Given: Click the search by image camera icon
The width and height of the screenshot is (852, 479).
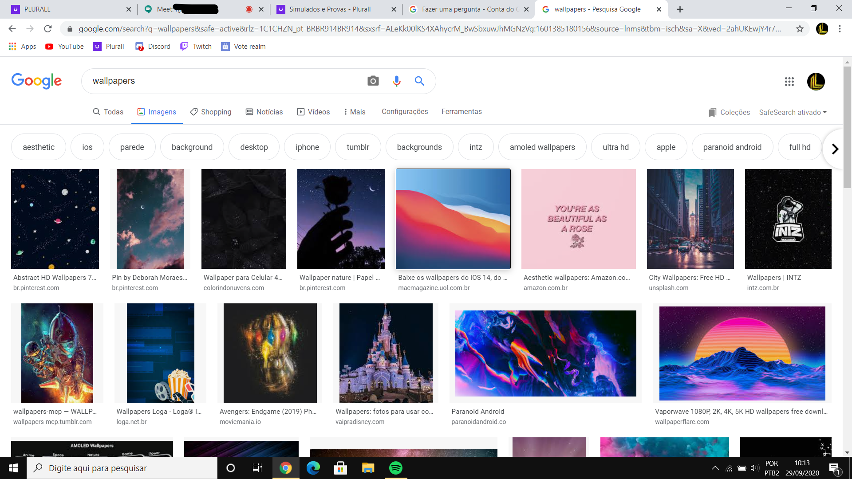Looking at the screenshot, I should 373,81.
